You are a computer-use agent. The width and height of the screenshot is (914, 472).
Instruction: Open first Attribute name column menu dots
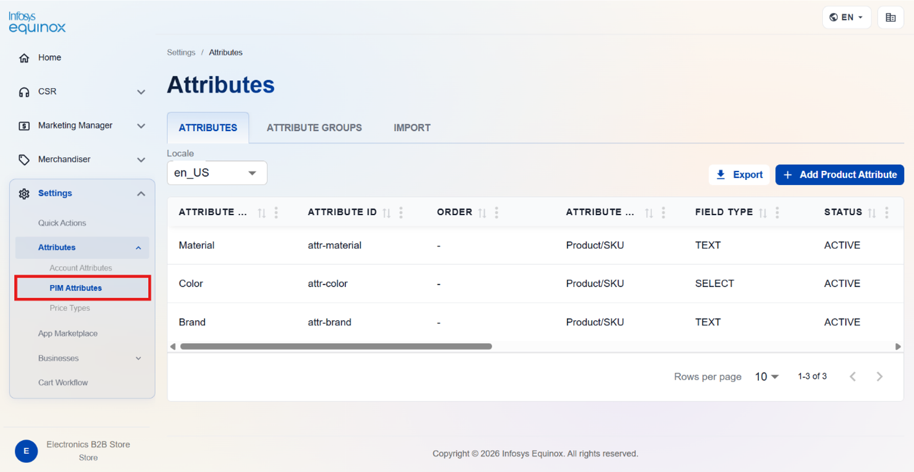pos(276,212)
